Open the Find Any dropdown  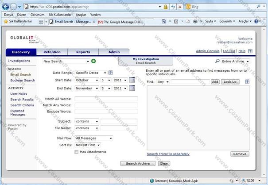(163, 82)
